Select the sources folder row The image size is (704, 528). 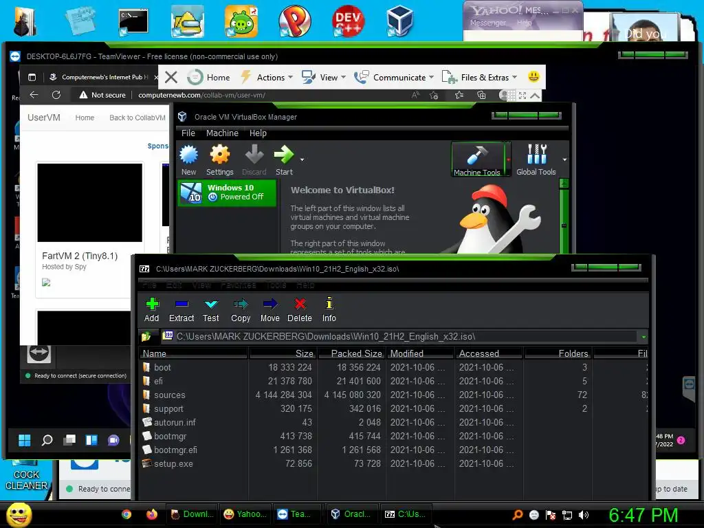pyautogui.click(x=393, y=395)
